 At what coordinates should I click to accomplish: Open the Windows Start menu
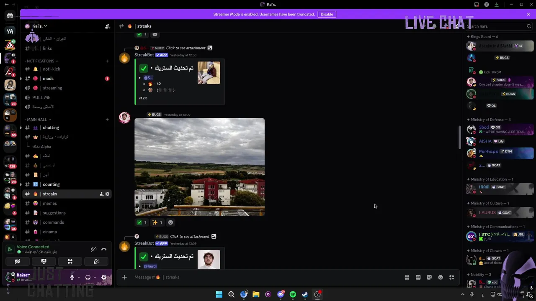(219, 295)
